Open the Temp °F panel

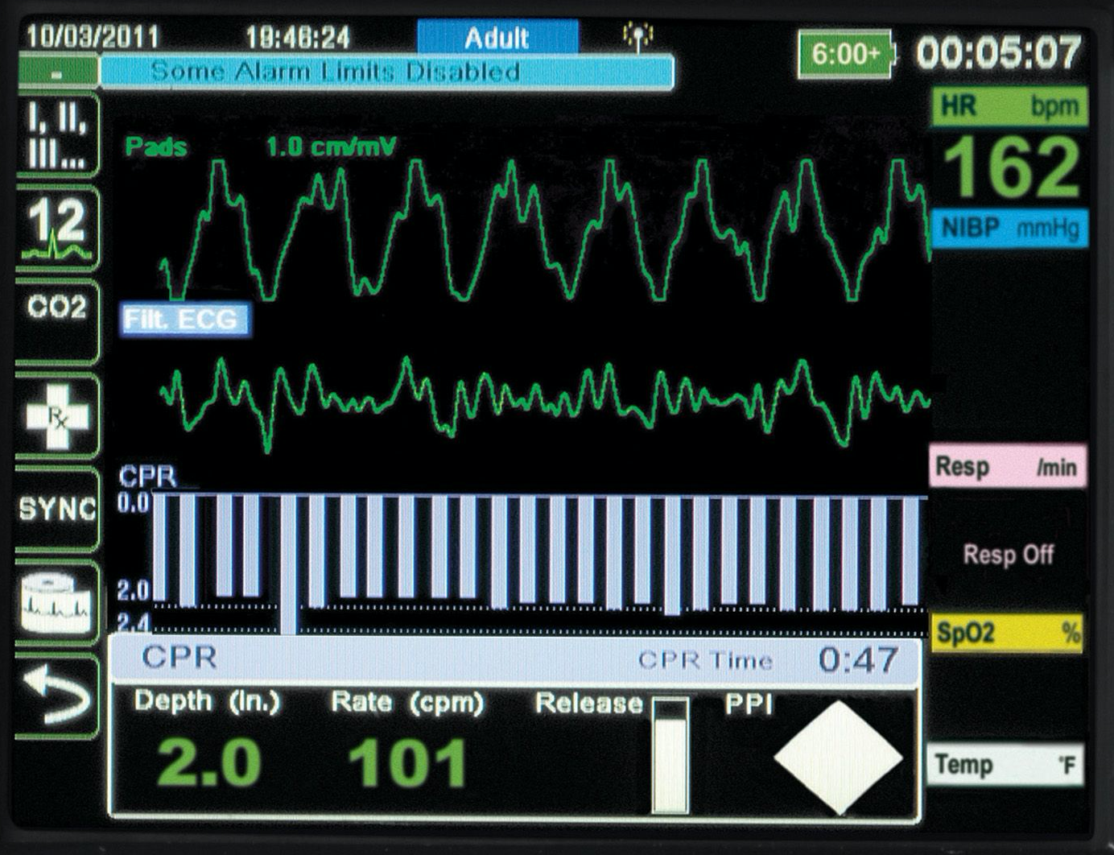click(x=1007, y=764)
